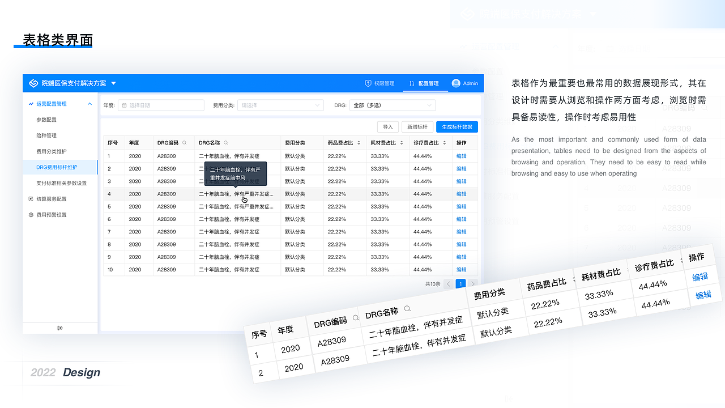Click the 共10条 total count text
The width and height of the screenshot is (725, 408).
[433, 284]
